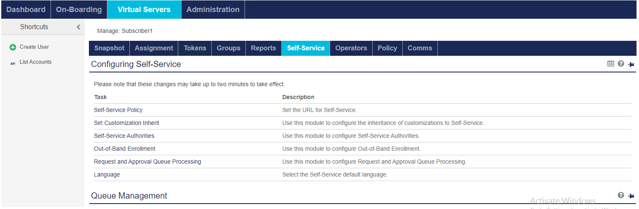This screenshot has width=639, height=209.
Task: Switch to the Operators sub-tab
Action: (x=351, y=48)
